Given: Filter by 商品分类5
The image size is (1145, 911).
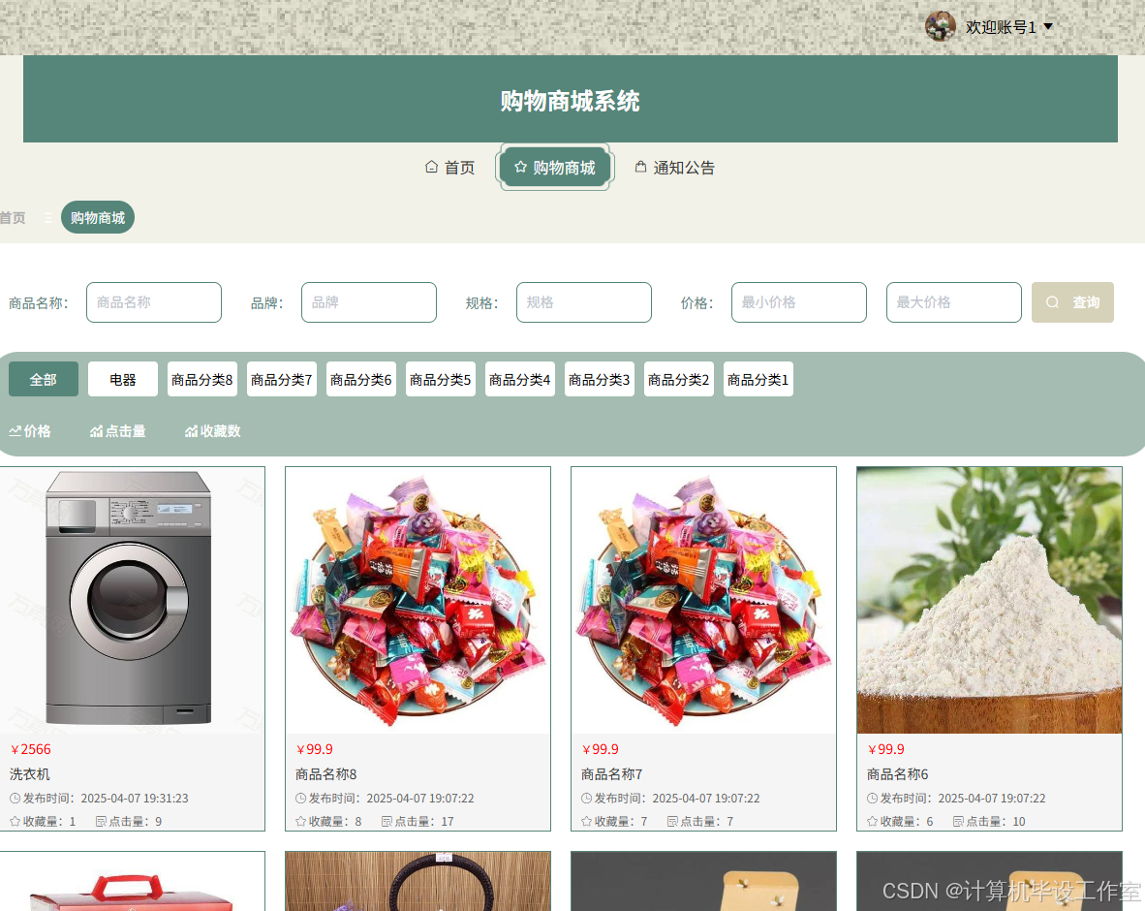Looking at the screenshot, I should pyautogui.click(x=441, y=379).
